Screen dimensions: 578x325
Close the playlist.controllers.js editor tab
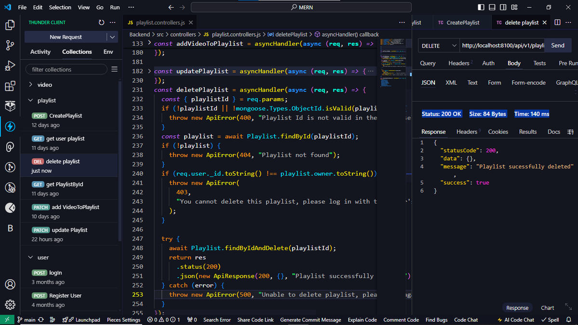pyautogui.click(x=191, y=23)
